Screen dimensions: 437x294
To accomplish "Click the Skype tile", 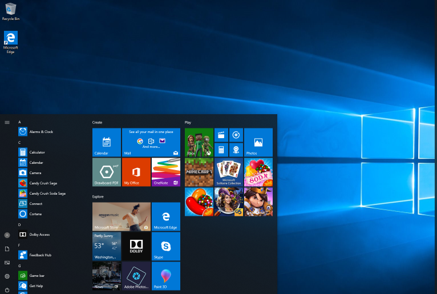I will coord(165,246).
